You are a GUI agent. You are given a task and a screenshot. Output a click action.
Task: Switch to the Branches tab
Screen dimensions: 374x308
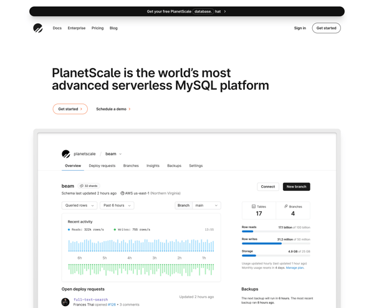click(x=131, y=166)
